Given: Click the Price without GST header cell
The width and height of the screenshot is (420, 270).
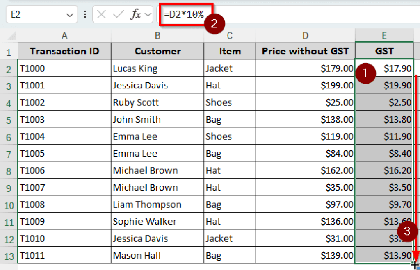Looking at the screenshot, I should 305,51.
